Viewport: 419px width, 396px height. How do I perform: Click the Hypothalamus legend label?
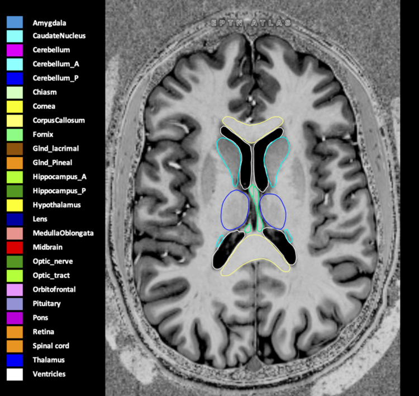point(56,205)
